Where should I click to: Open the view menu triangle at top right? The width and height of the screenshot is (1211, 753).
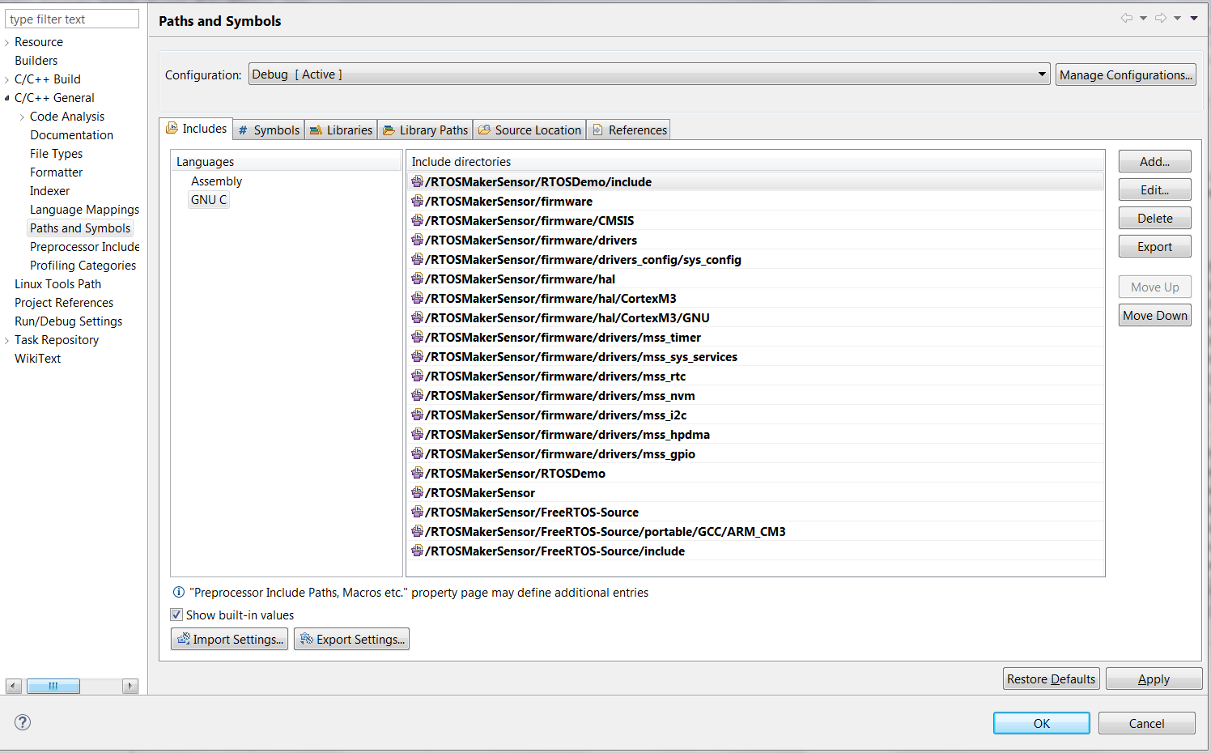(1194, 18)
